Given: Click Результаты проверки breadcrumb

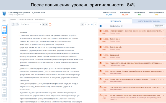Looking at the screenshot, I should tap(25, 19).
